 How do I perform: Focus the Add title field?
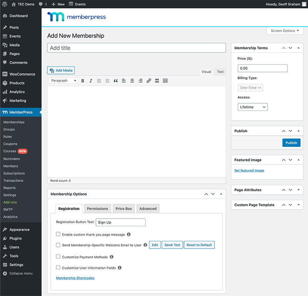[137, 48]
